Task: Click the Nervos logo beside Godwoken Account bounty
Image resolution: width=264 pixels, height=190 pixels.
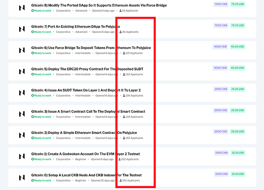Action: coord(22,156)
